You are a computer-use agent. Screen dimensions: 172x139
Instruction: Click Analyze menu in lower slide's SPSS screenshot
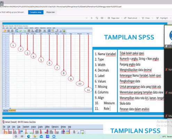[x=33, y=127]
